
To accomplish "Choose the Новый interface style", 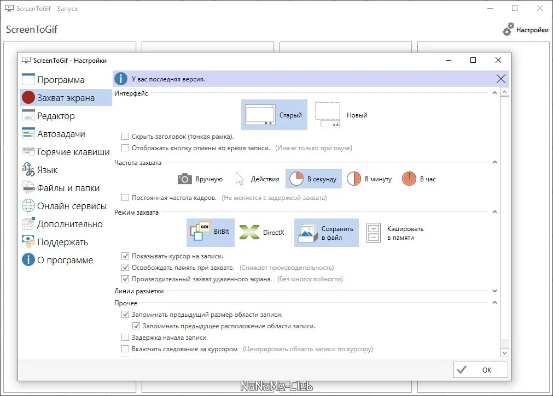I will pos(341,115).
